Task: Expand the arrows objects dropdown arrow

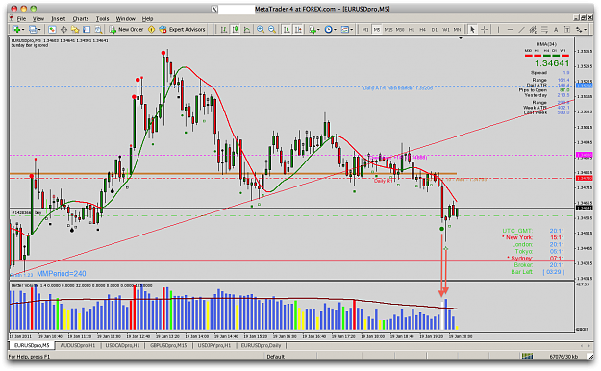Action: pos(586,30)
